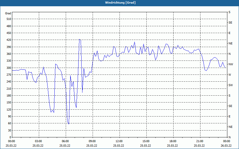239x149 pixels.
Task: Select the 00:00 label above 26.03.22
Action: click(x=226, y=141)
